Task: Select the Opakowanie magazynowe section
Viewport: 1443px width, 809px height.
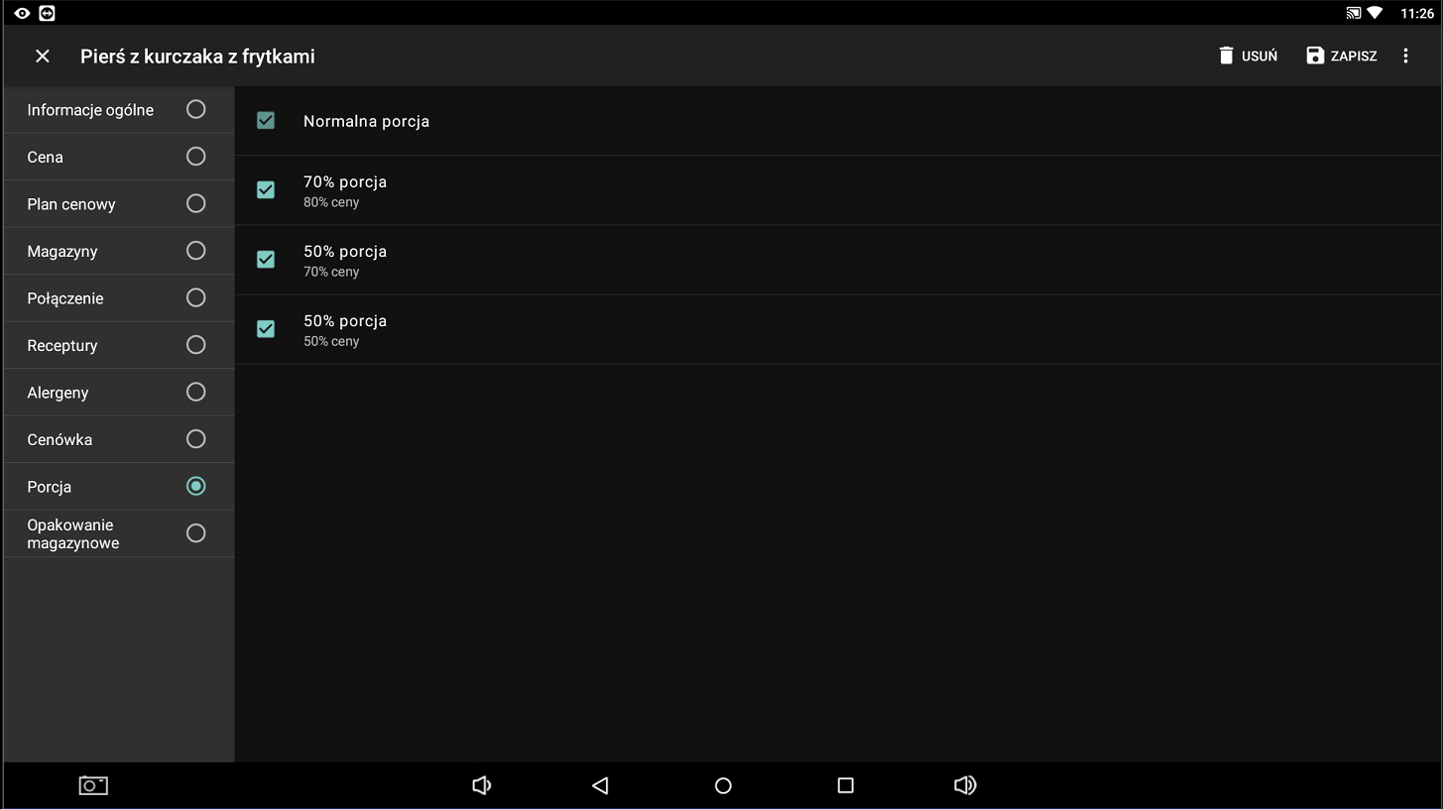Action: coord(119,533)
